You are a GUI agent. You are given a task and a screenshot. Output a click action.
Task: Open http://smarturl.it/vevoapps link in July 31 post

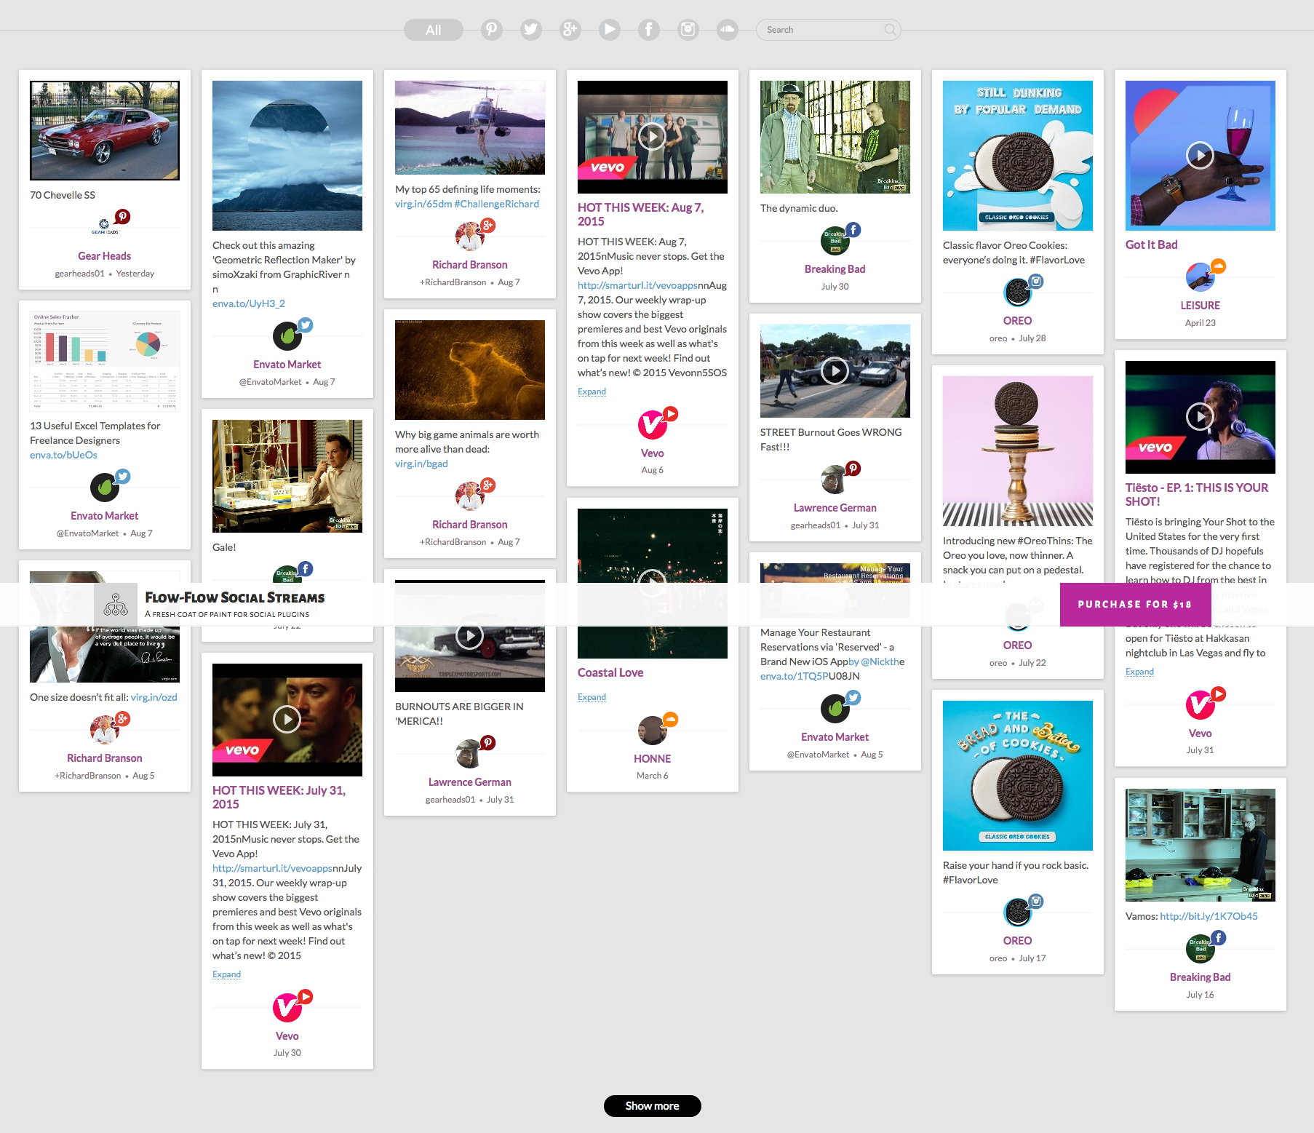(x=272, y=868)
